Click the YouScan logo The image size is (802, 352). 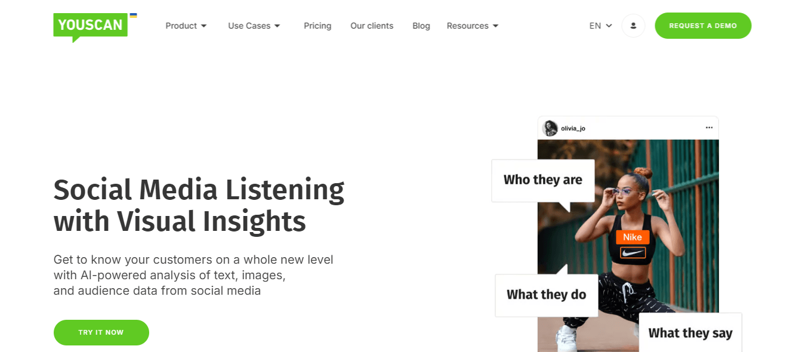click(x=90, y=26)
